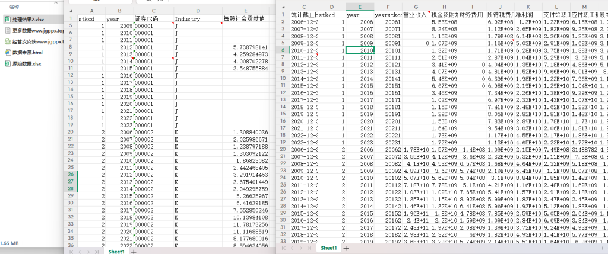
Task: Select the 更多数据www.jgppx.top text file icon
Action: 7,30
